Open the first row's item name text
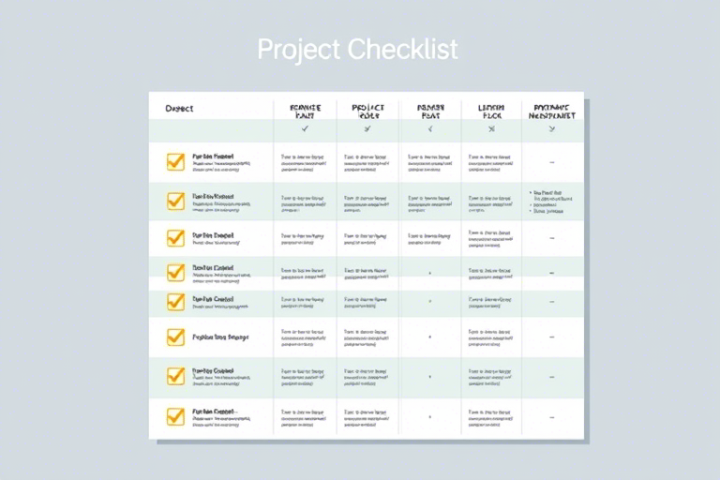 click(213, 157)
